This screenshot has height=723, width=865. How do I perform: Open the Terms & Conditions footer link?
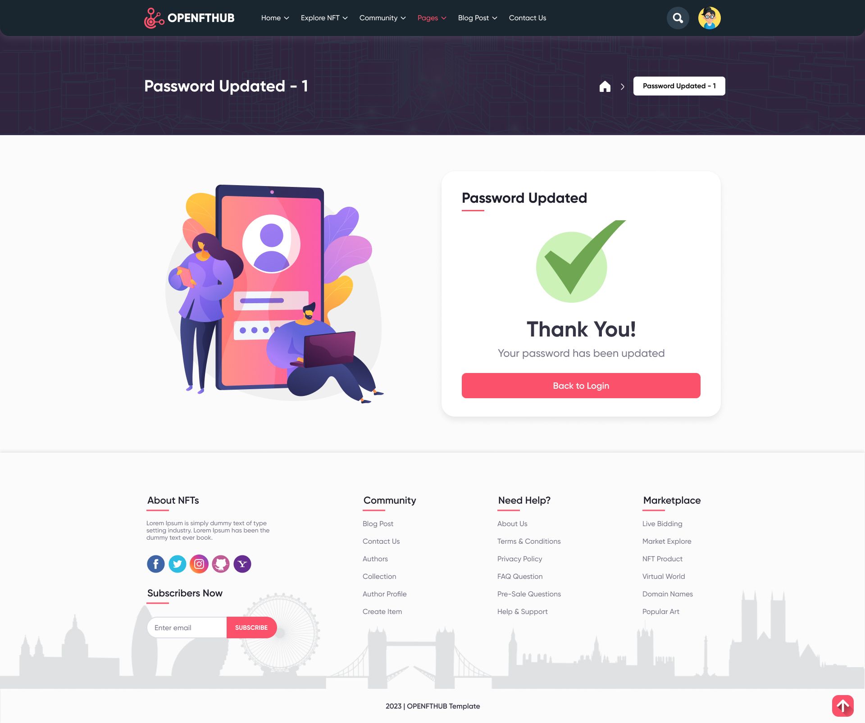pyautogui.click(x=529, y=541)
